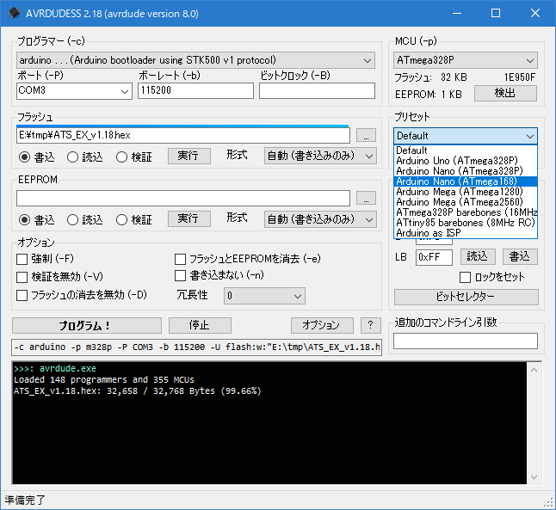Screen dimensions: 556x510
Task: Click the ? help button
Action: [371, 325]
